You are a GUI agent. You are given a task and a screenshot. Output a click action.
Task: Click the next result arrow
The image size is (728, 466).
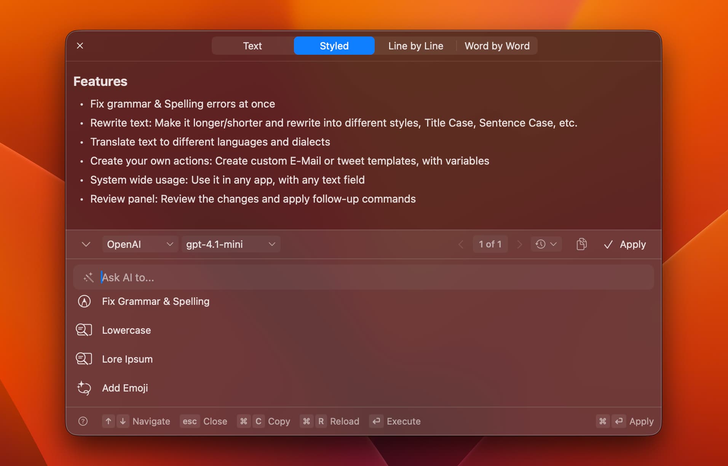519,244
